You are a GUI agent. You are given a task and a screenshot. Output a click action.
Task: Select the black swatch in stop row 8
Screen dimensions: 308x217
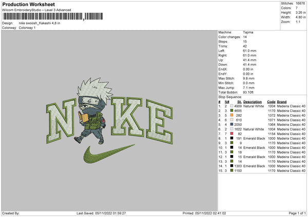[x=232, y=138]
